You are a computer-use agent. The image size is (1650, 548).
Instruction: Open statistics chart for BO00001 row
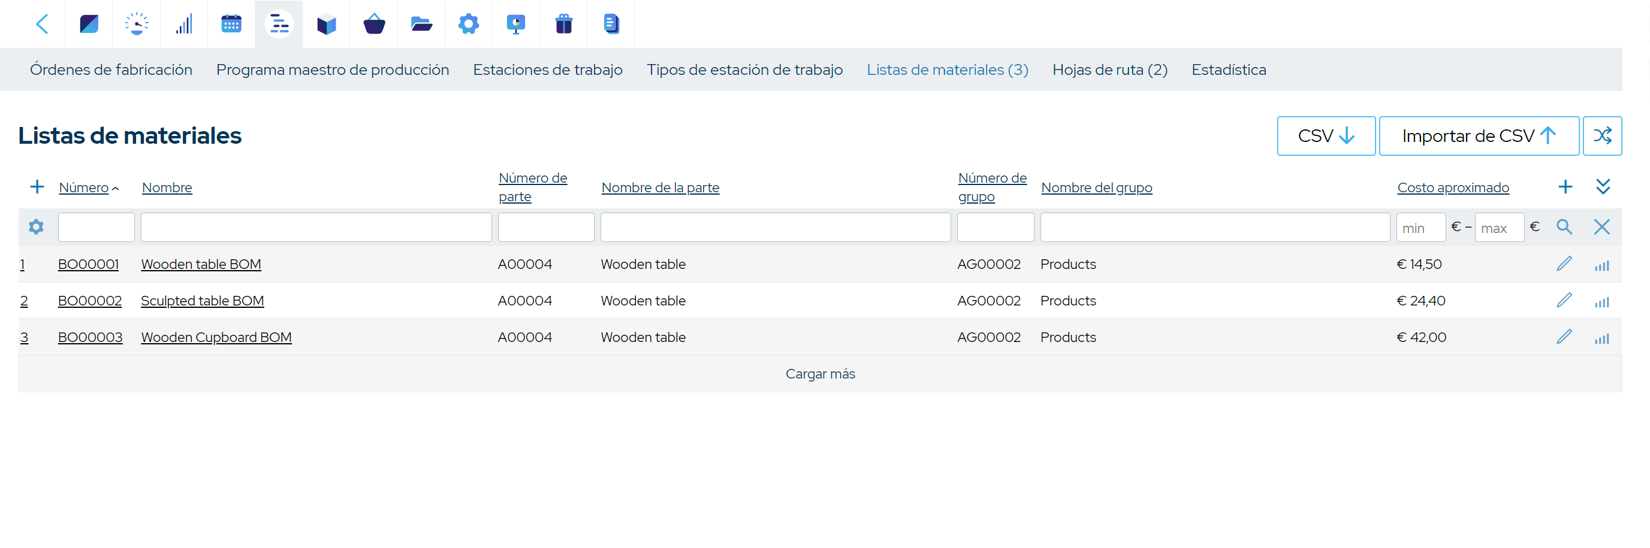coord(1601,265)
